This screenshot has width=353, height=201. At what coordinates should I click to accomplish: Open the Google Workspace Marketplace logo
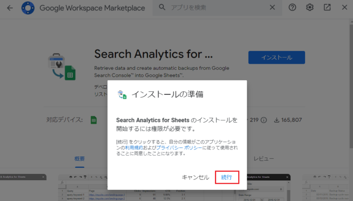click(28, 8)
